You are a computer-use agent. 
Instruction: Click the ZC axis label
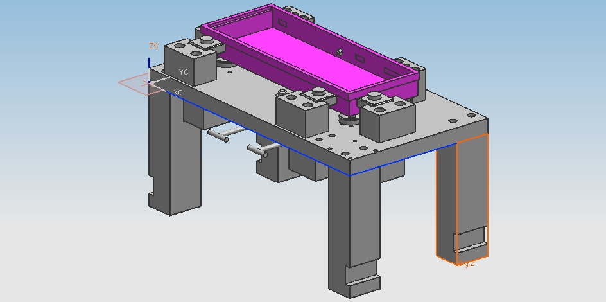tap(154, 46)
